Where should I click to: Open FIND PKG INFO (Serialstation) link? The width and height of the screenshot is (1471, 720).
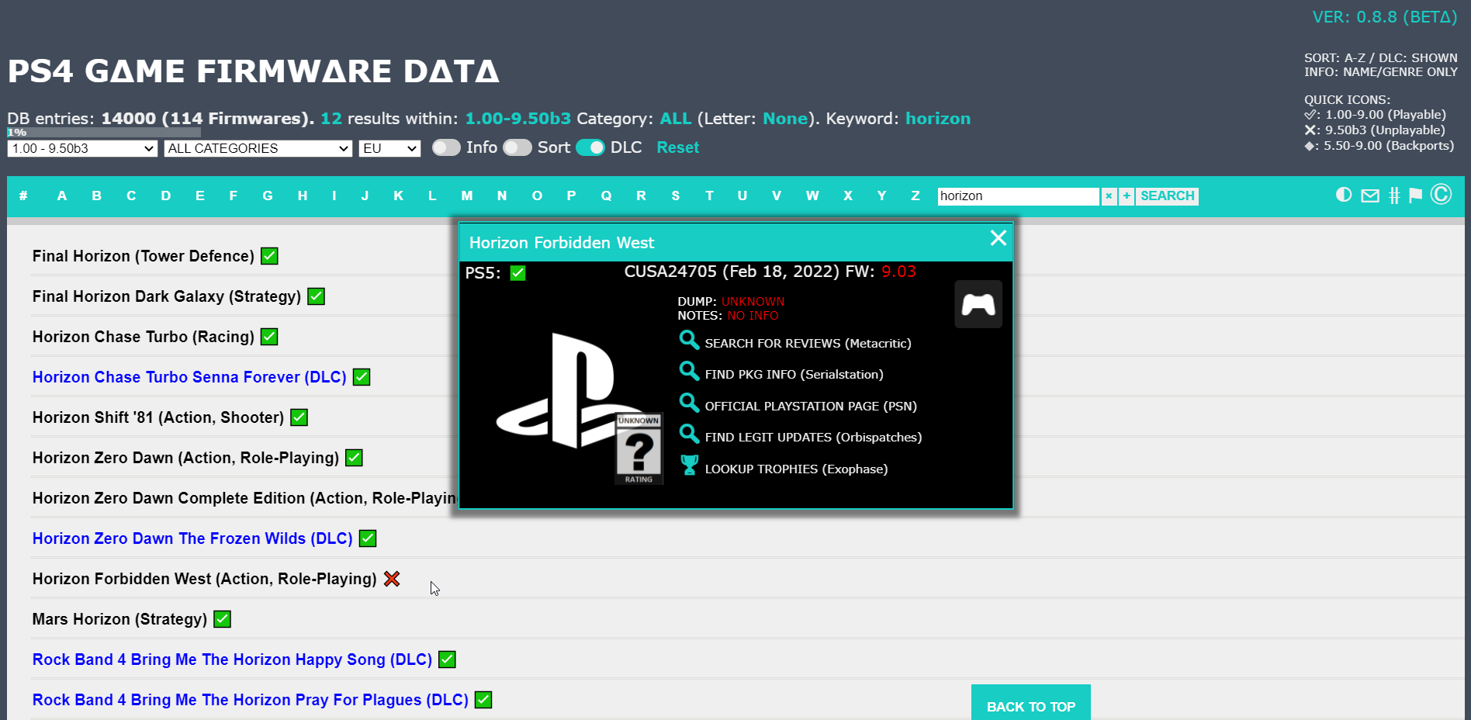pos(794,374)
